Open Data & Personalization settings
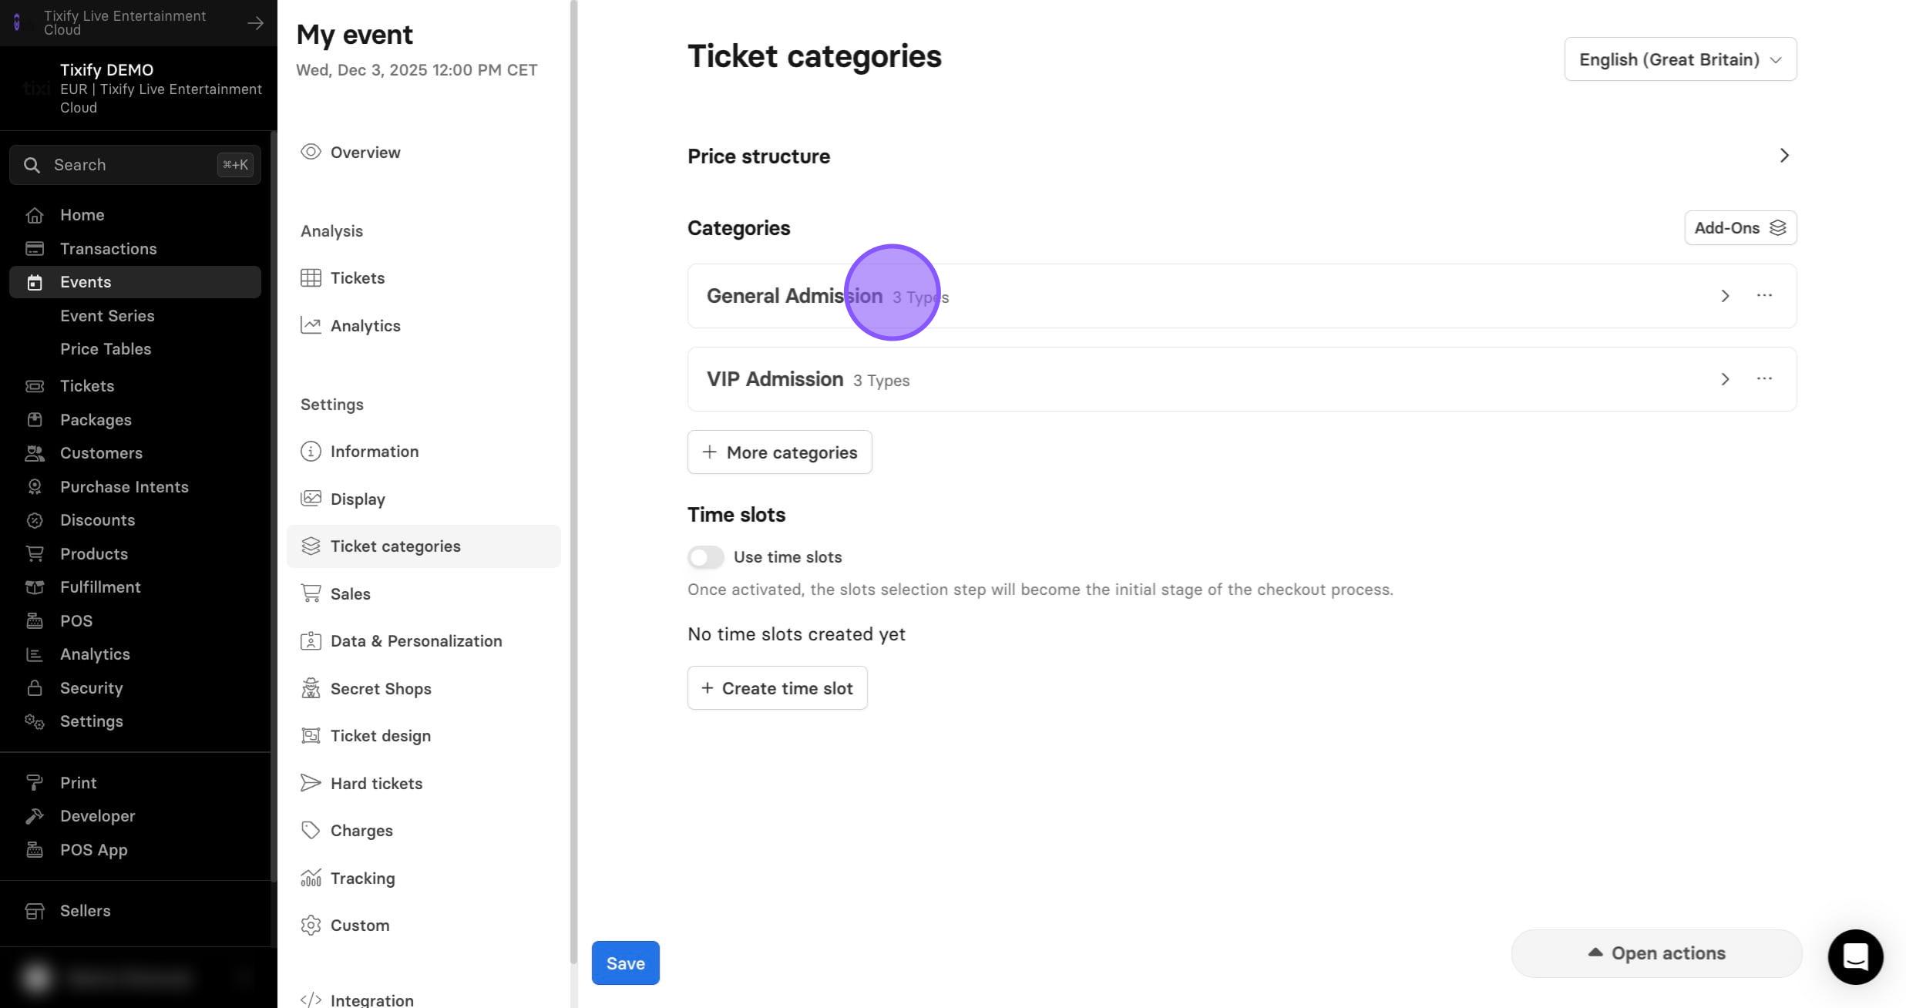The image size is (1906, 1008). click(x=423, y=641)
